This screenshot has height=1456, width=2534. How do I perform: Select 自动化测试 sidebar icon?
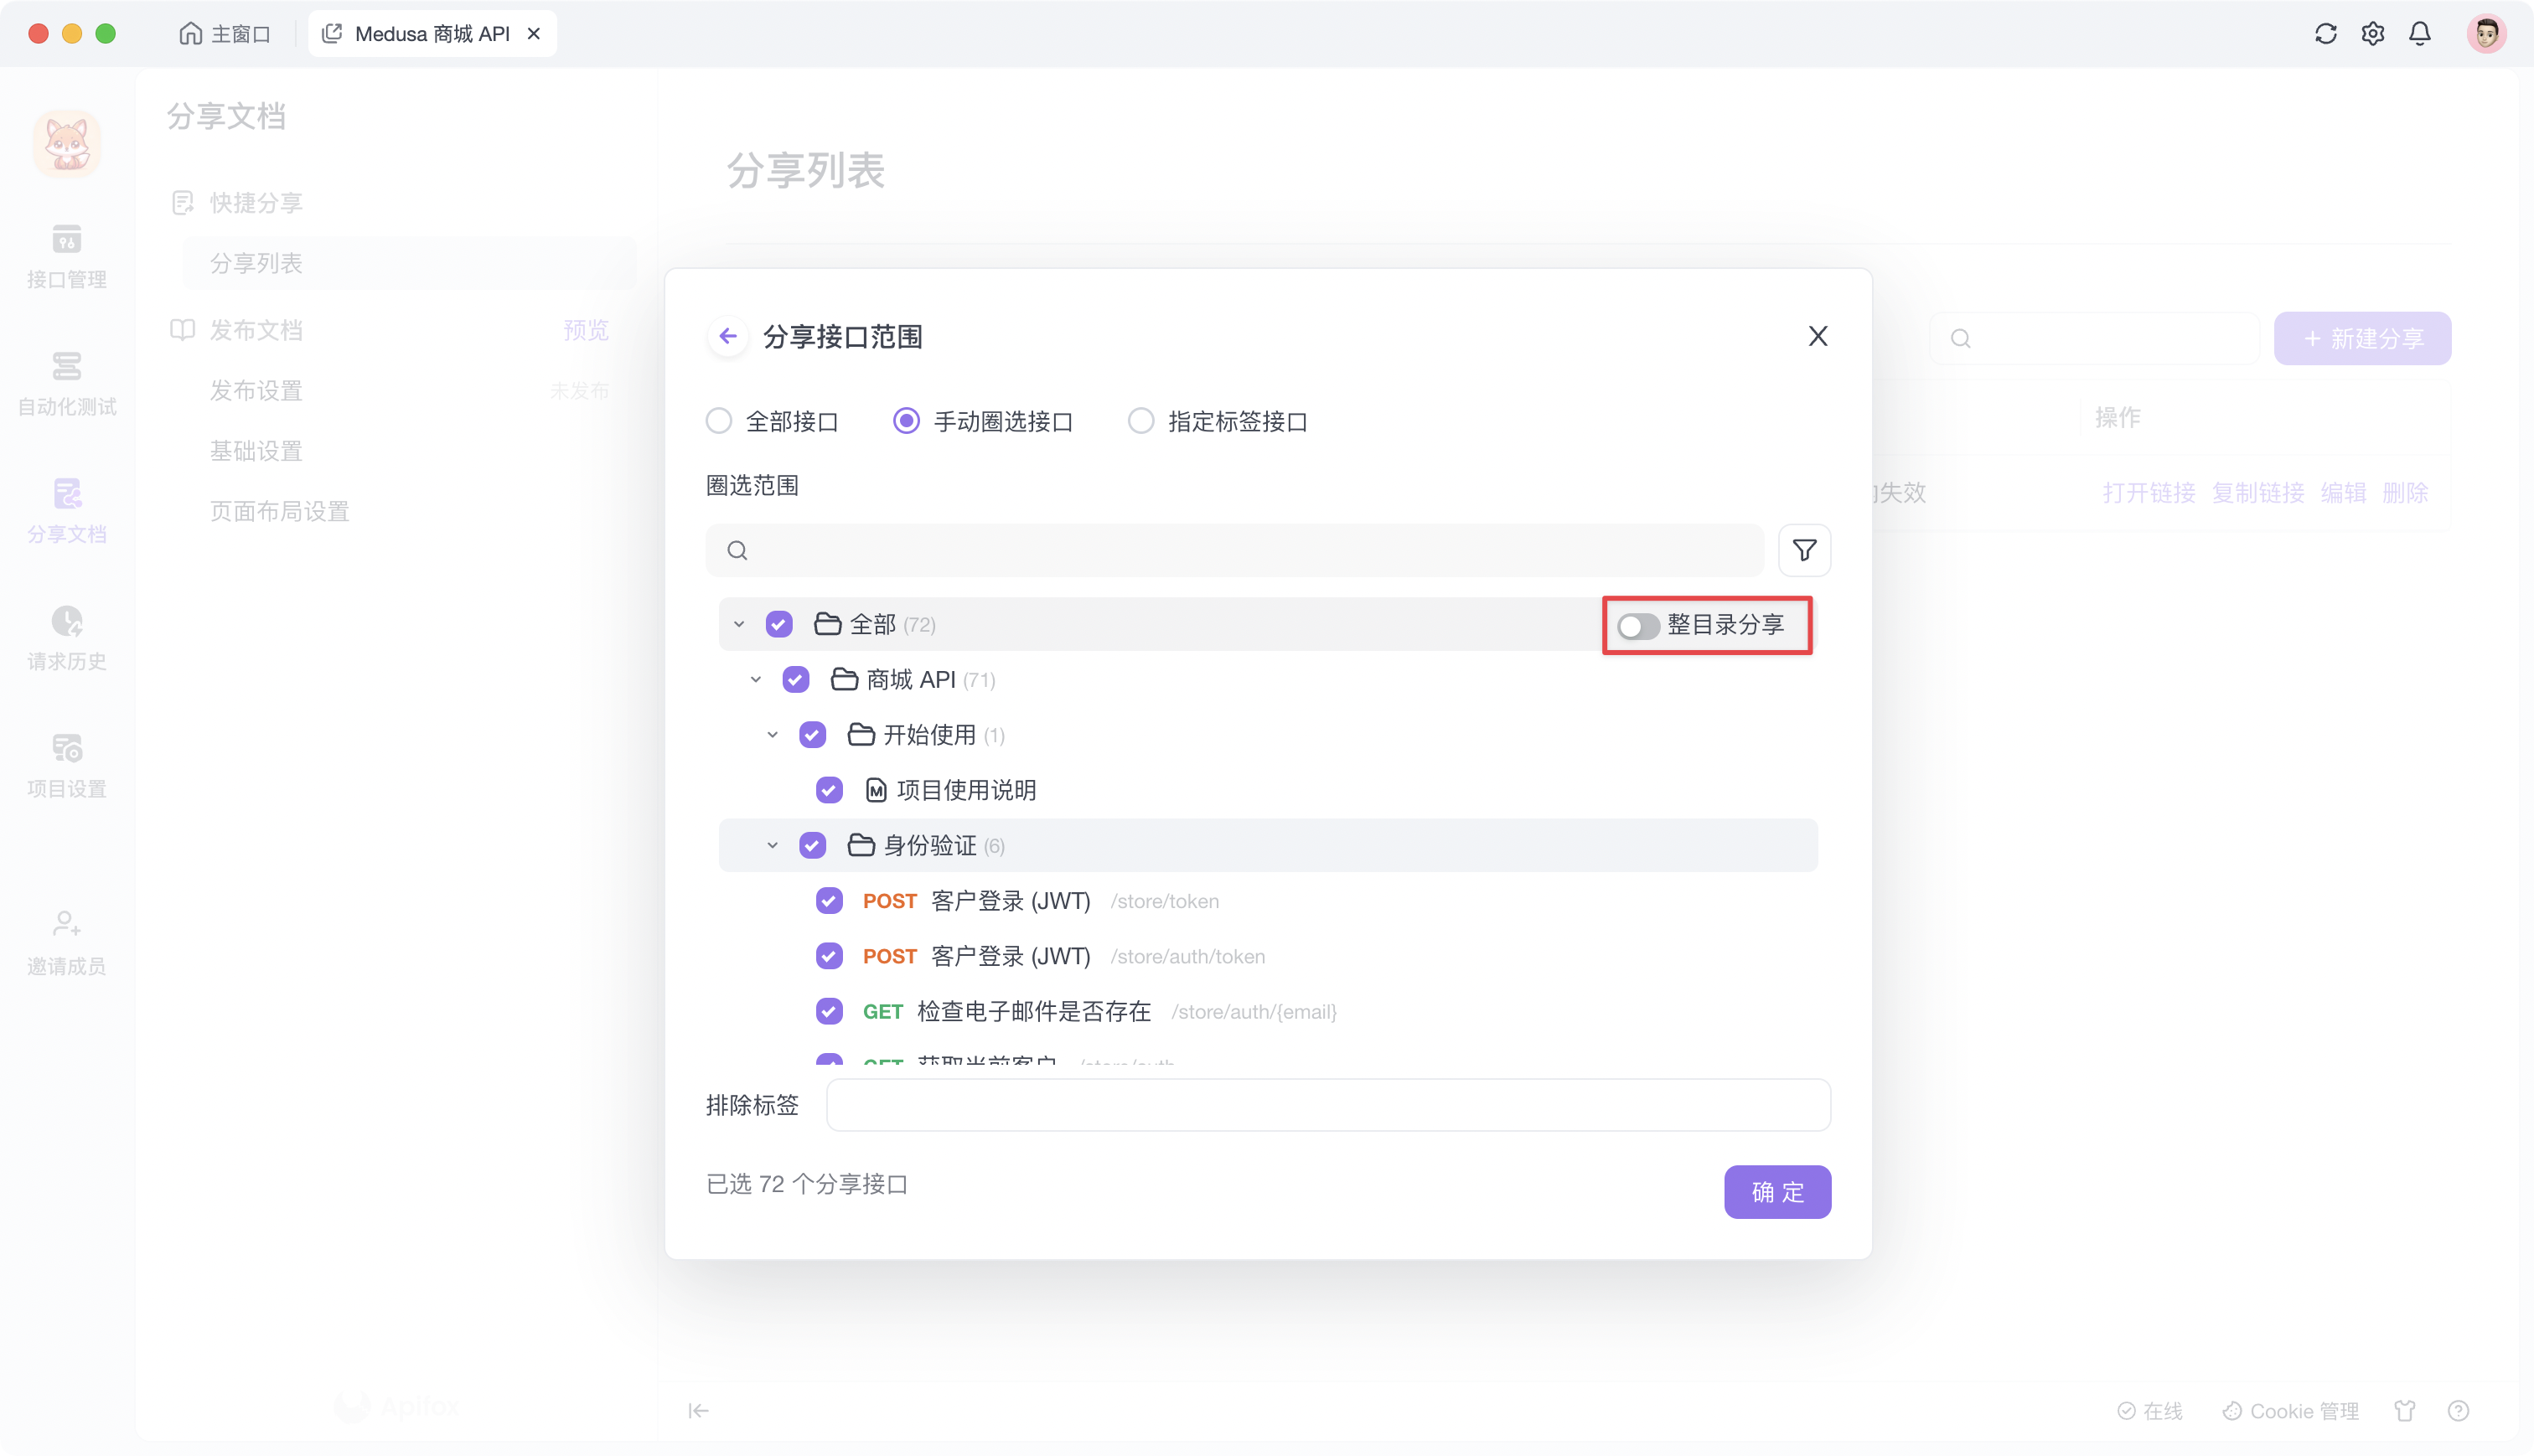[x=66, y=384]
